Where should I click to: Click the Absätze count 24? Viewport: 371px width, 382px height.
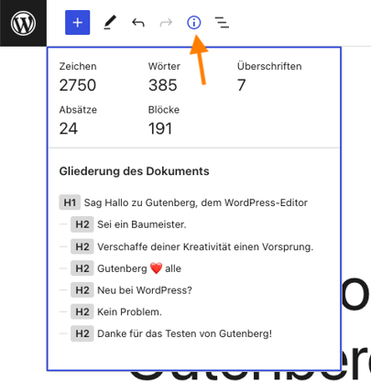point(69,128)
